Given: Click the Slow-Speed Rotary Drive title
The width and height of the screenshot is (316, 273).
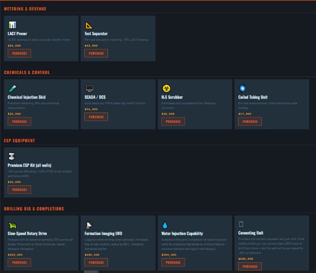Looking at the screenshot, I should pyautogui.click(x=27, y=234).
